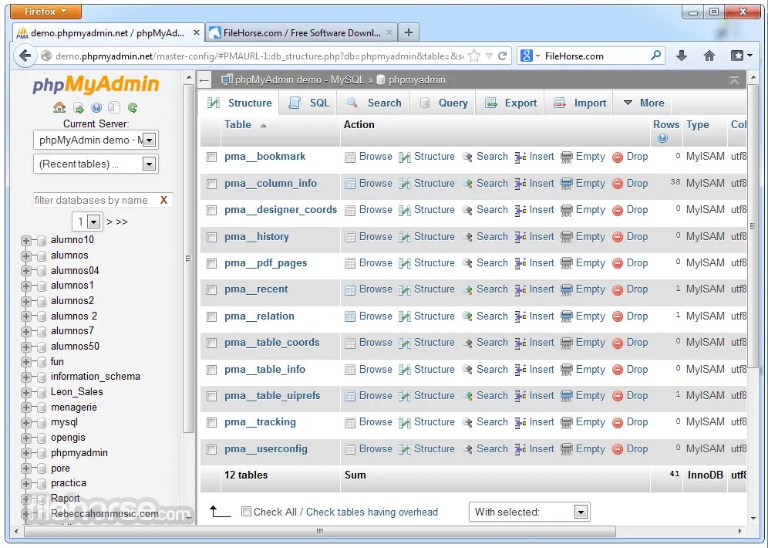This screenshot has width=768, height=548.
Task: Click the back arrow icon left of the breadcrumb
Action: (x=204, y=80)
